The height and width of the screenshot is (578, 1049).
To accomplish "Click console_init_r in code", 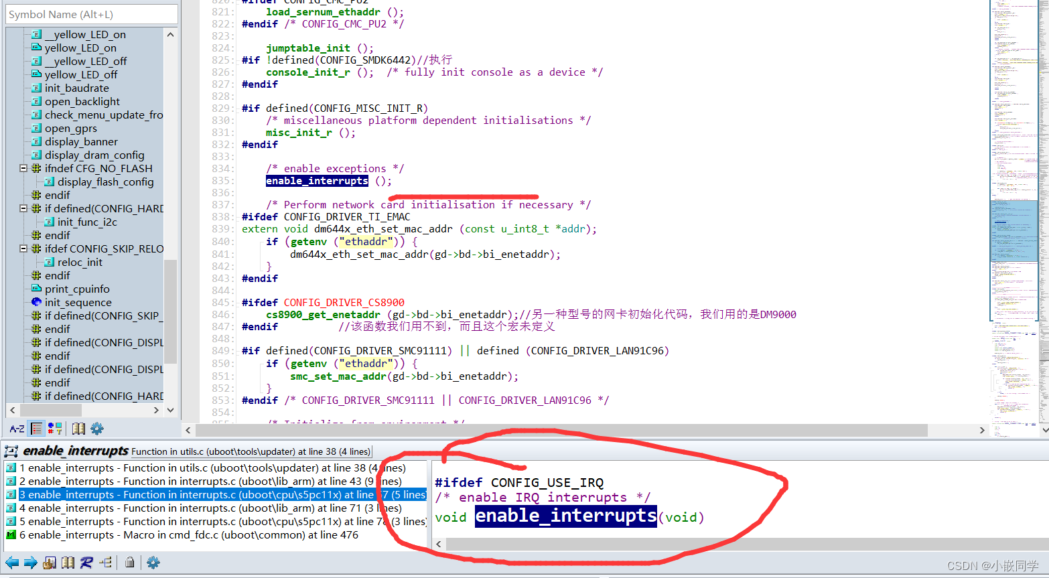I will [308, 72].
